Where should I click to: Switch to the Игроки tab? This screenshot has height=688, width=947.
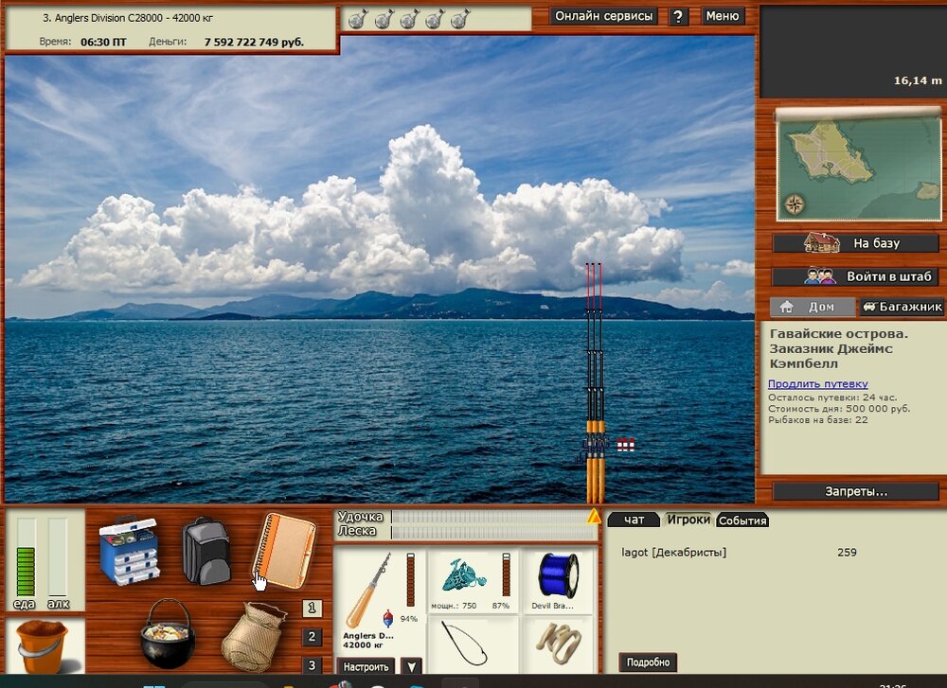pyautogui.click(x=688, y=520)
